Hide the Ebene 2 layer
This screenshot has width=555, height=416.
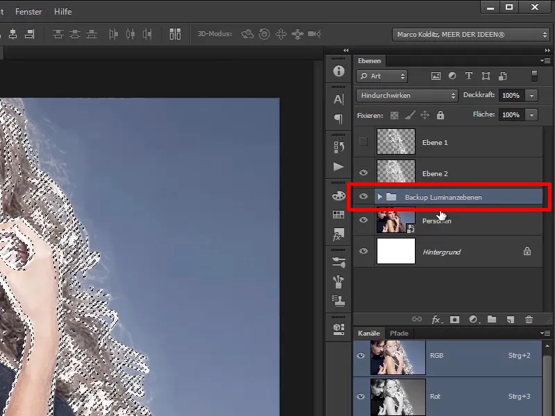[363, 173]
